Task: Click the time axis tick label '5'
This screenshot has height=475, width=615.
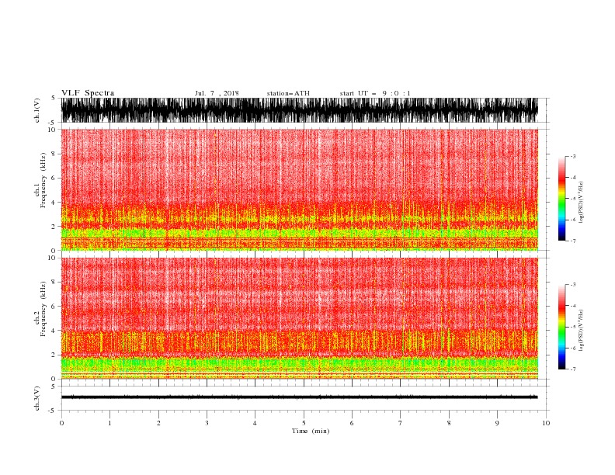Action: tap(304, 423)
